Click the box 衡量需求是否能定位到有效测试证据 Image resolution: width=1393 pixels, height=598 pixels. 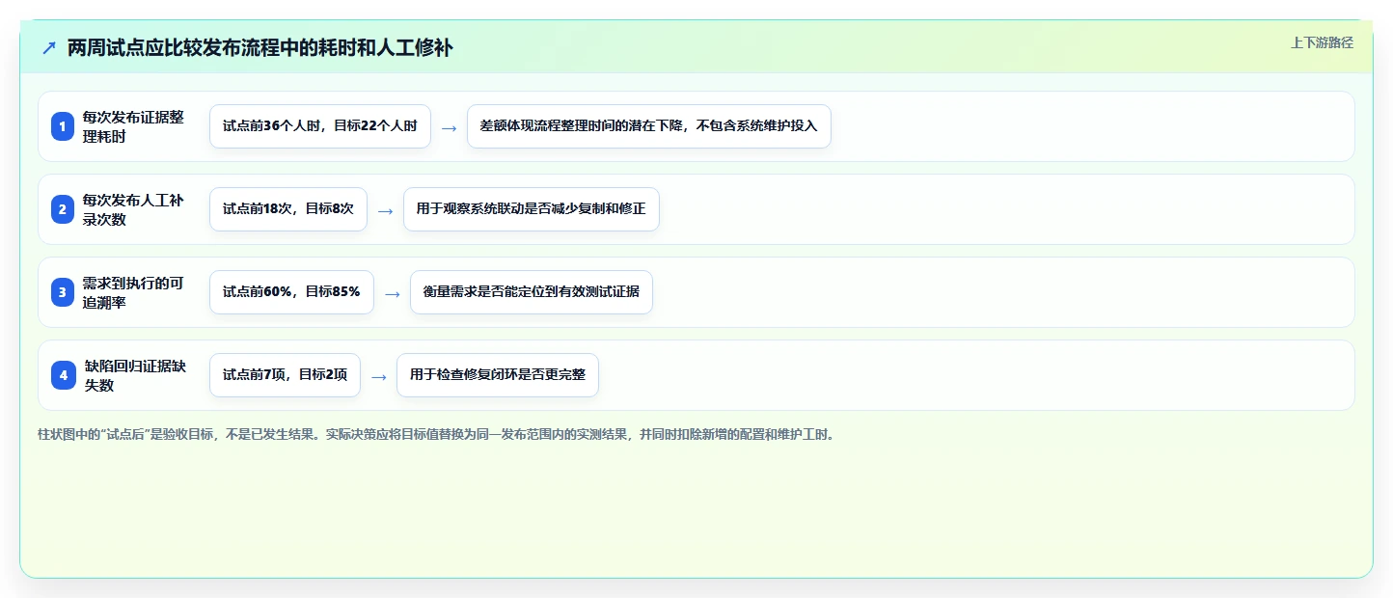(x=532, y=292)
